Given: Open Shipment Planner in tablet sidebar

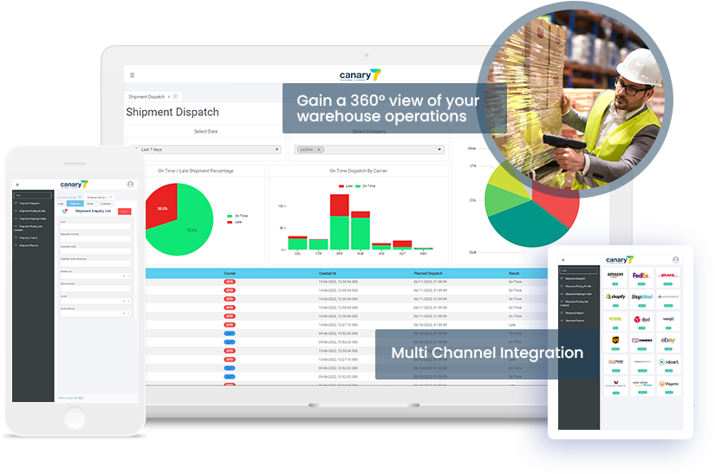Looking at the screenshot, I should (x=573, y=321).
